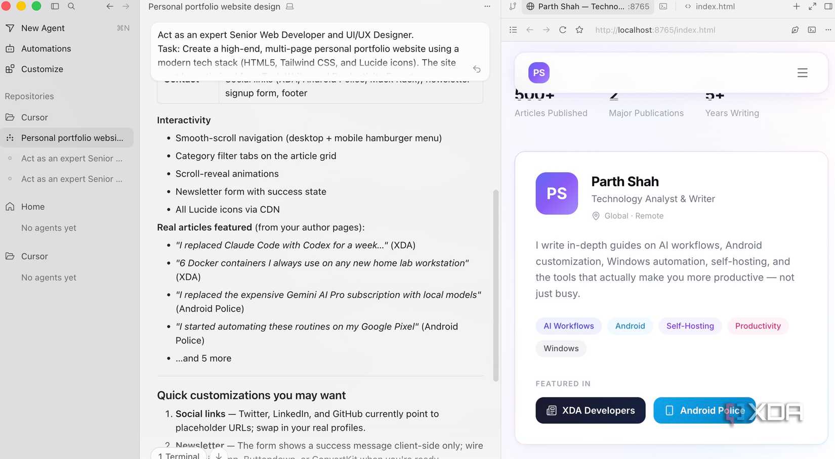
Task: Click the large PS avatar on profile card
Action: 557,194
